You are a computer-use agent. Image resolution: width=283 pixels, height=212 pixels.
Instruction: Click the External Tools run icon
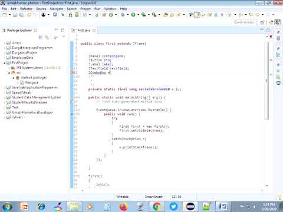click(x=154, y=15)
